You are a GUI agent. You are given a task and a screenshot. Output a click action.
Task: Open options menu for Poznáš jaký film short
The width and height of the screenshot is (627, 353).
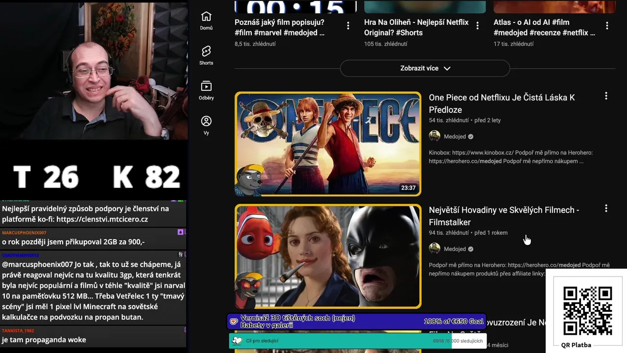348,25
